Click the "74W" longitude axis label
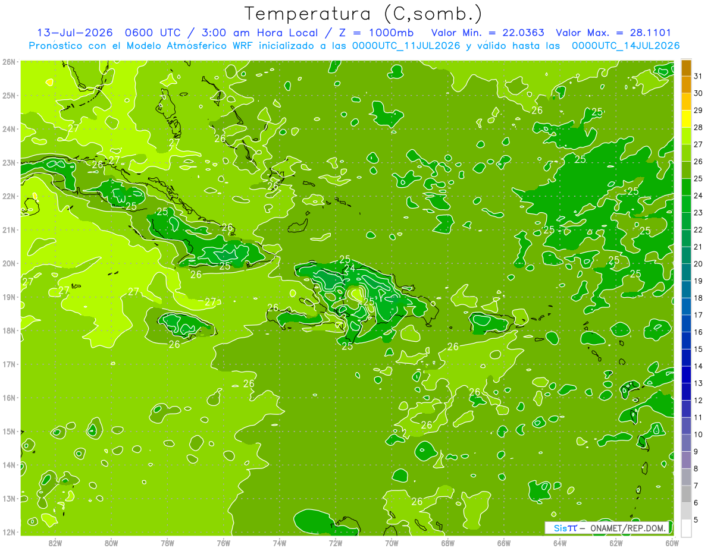Image resolution: width=714 pixels, height=551 pixels. click(x=280, y=543)
